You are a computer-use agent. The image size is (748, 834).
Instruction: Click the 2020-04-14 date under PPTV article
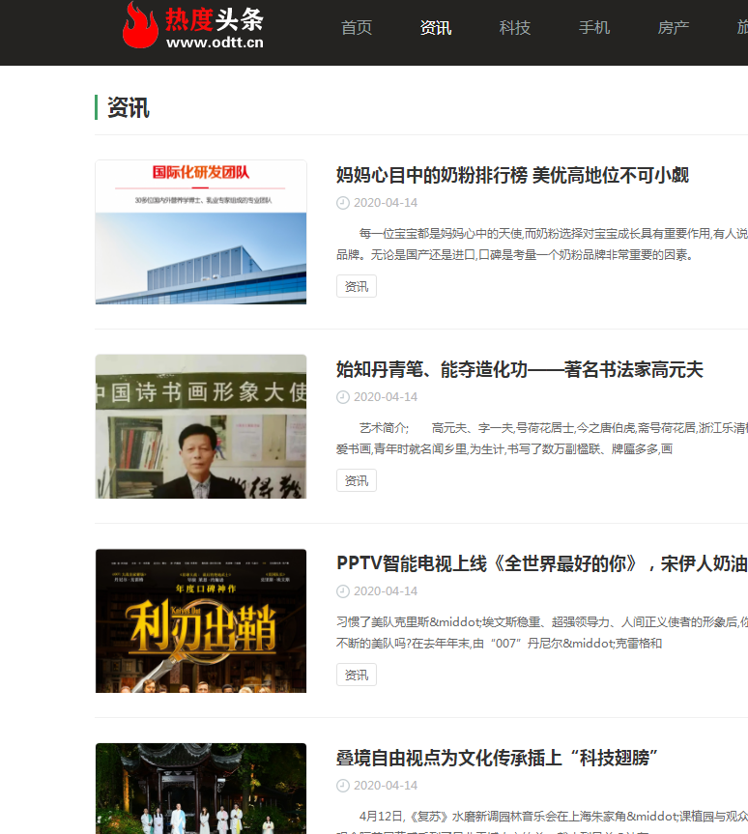click(x=386, y=591)
